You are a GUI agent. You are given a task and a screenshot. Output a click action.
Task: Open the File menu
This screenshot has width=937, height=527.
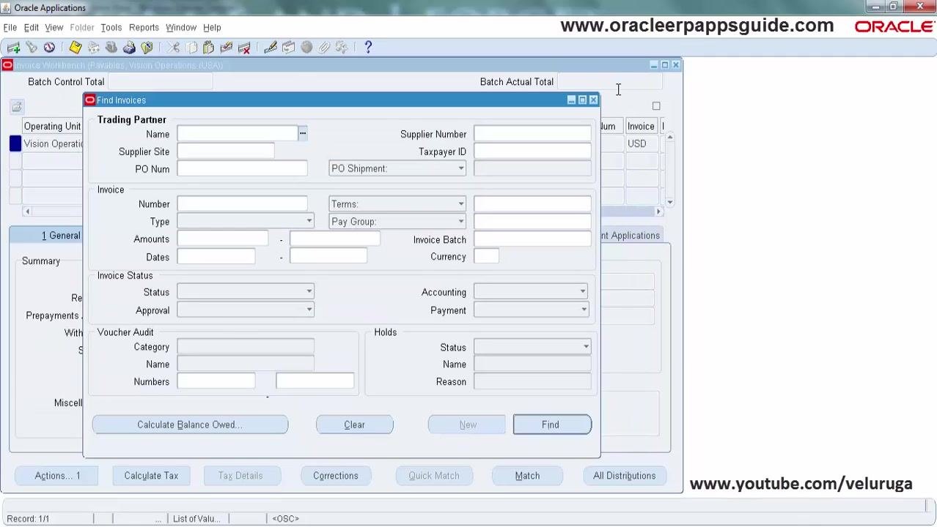coord(10,28)
